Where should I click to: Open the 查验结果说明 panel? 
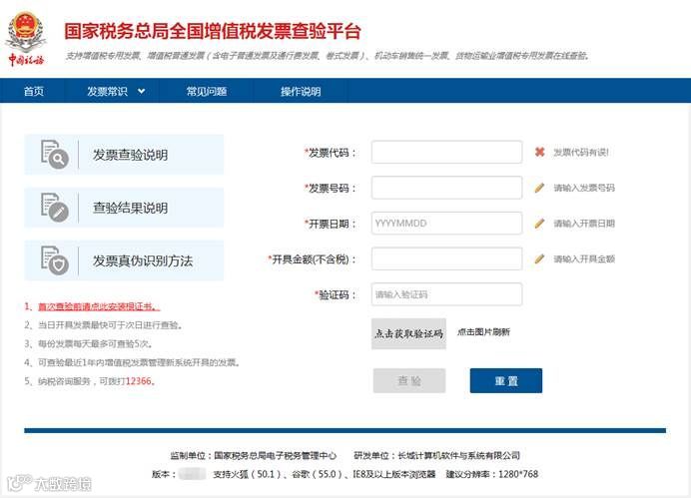coord(124,208)
